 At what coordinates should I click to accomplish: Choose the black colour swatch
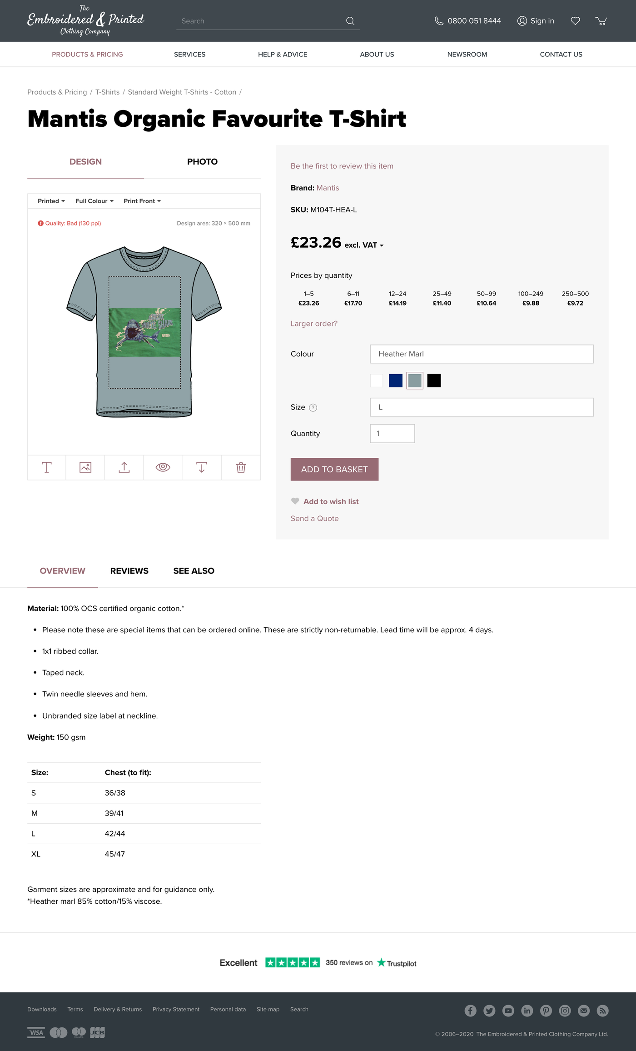point(434,380)
